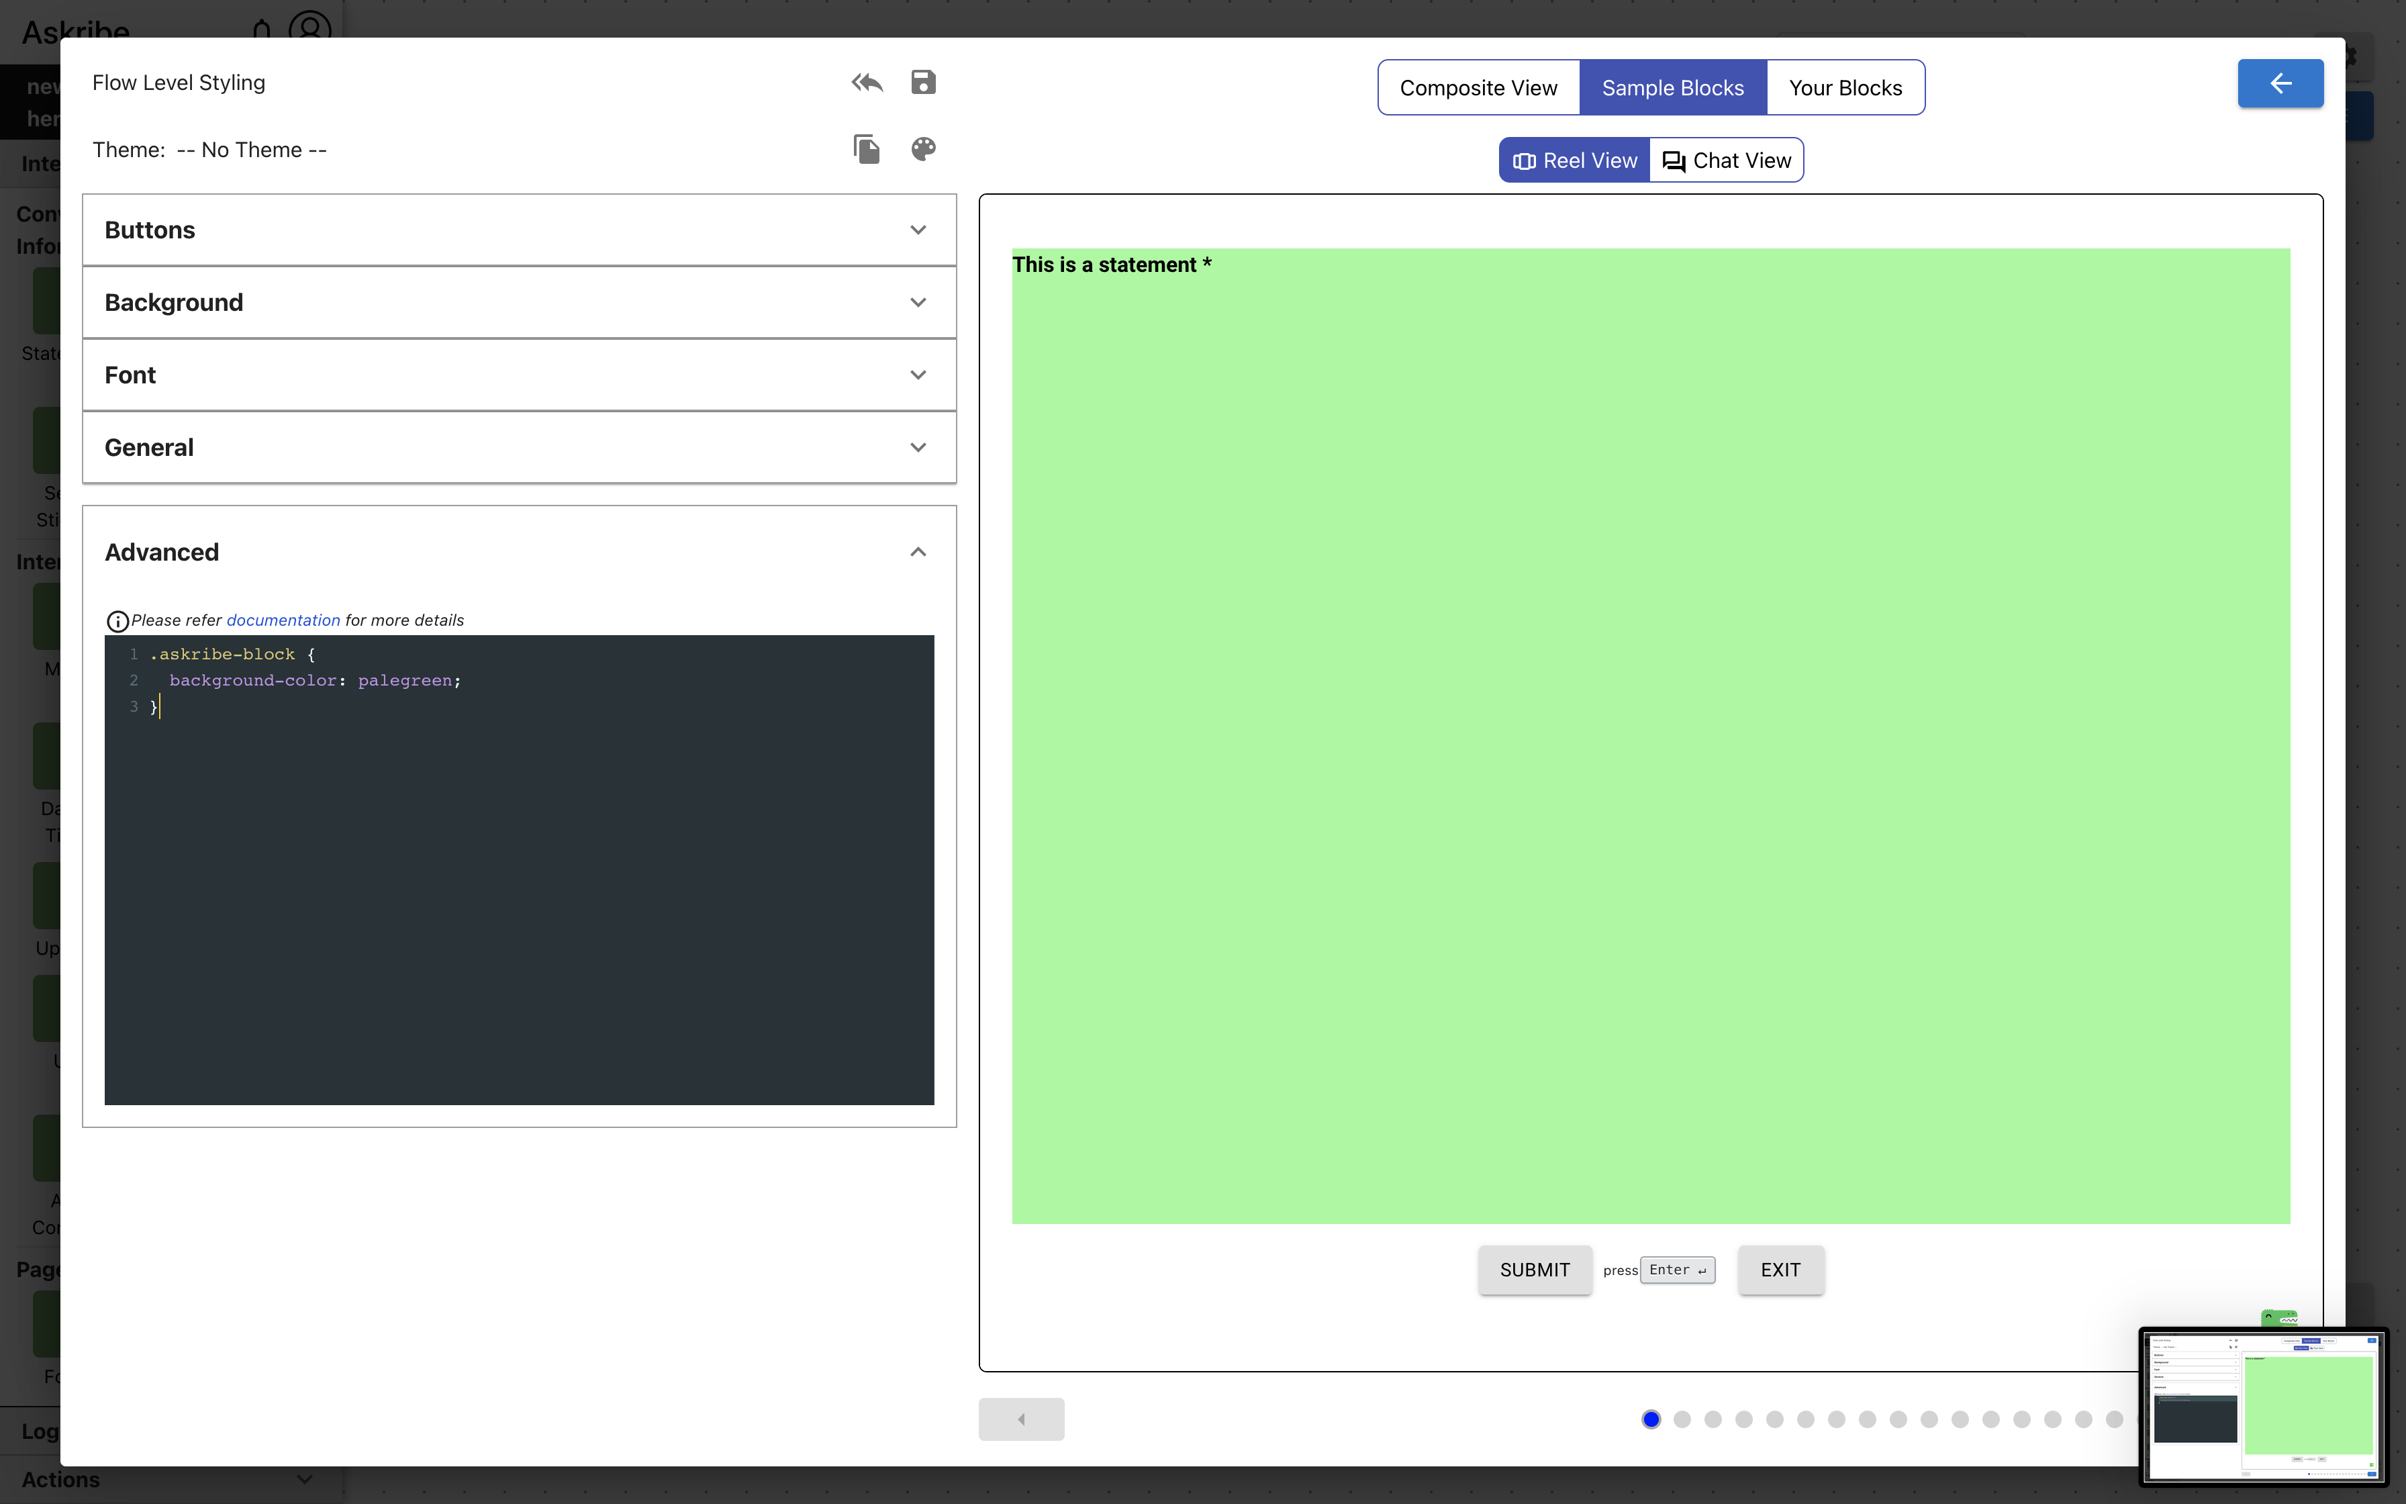Click the previous block arrow button
Viewport: 2406px width, 1504px height.
[x=1021, y=1419]
